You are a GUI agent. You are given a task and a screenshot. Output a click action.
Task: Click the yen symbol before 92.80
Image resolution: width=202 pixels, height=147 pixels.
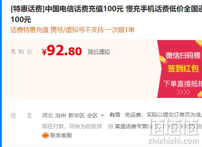coord(44,52)
